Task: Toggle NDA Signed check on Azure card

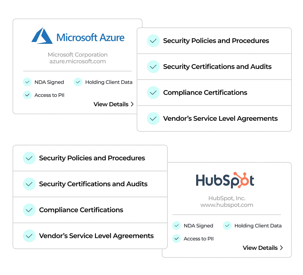Action: tap(27, 82)
